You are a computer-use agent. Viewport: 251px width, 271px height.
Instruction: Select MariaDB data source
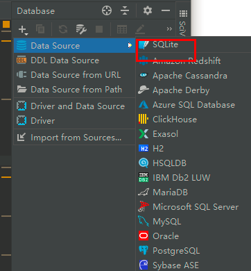(x=193, y=192)
